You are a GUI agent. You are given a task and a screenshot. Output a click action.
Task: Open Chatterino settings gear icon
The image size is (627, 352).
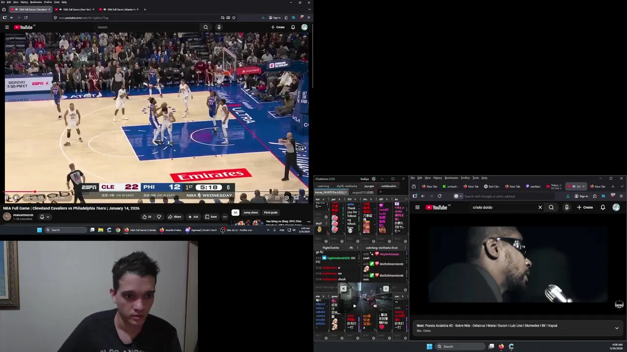(374, 179)
